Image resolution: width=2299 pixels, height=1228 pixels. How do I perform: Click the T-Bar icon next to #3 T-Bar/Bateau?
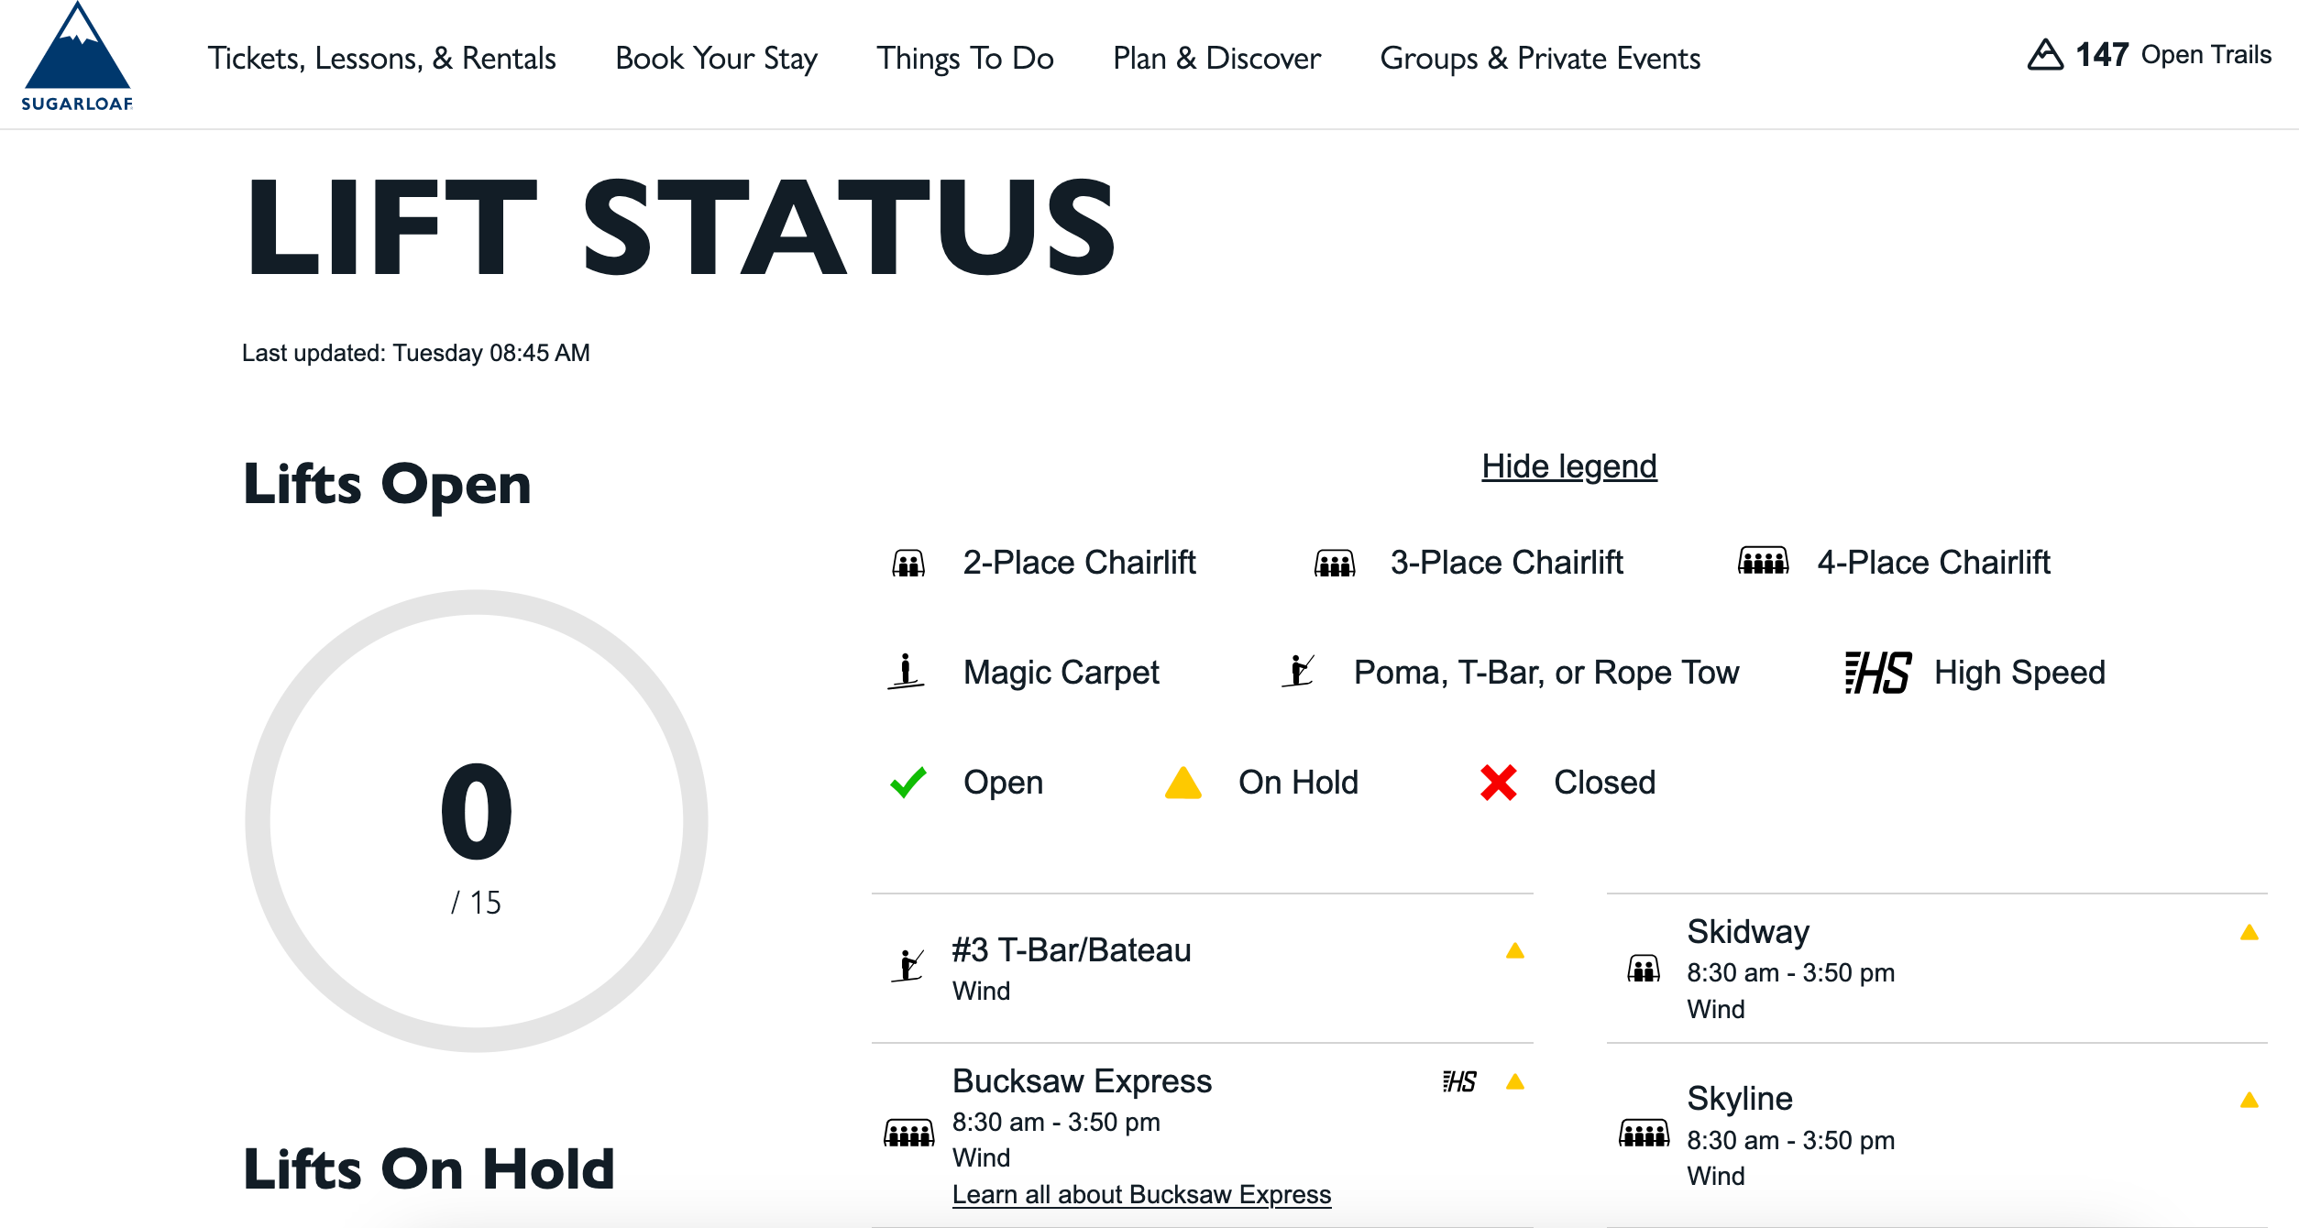(x=907, y=966)
